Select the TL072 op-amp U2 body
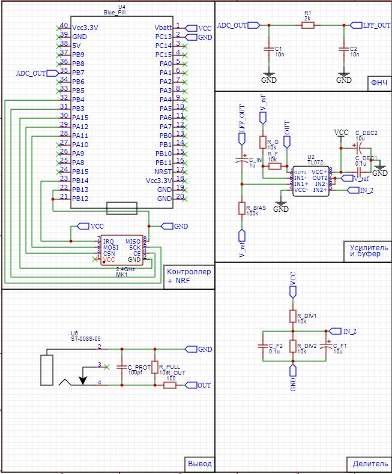The width and height of the screenshot is (392, 474). [311, 181]
